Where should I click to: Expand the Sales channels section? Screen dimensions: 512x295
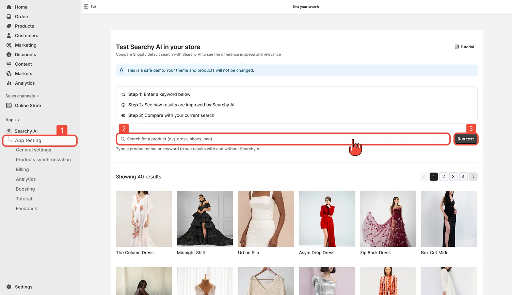point(22,96)
